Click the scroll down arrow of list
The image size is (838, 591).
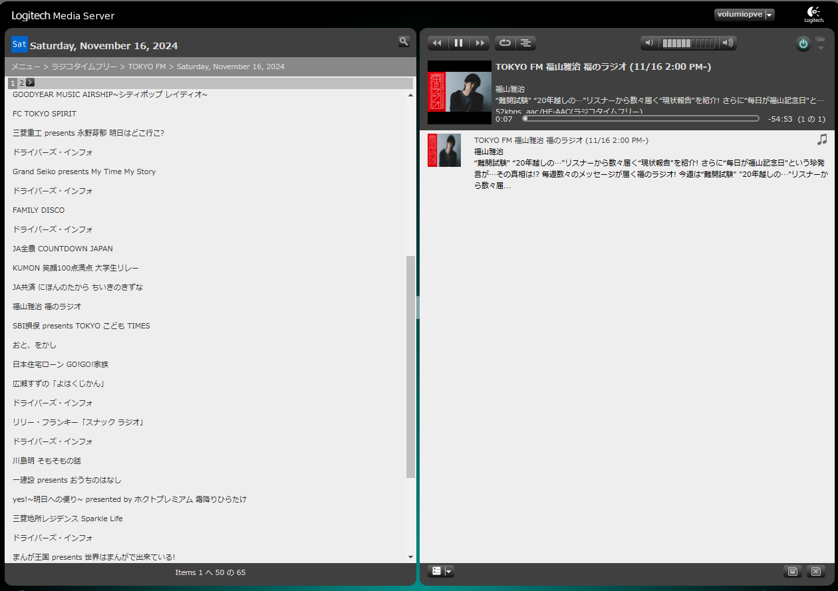[410, 556]
